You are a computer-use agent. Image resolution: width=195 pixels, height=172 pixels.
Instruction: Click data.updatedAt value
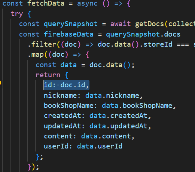(x=119, y=126)
